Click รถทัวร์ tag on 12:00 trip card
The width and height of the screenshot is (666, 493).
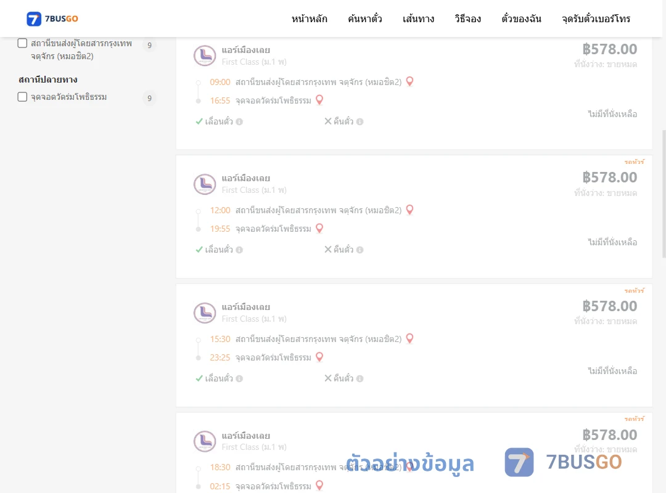[x=635, y=162]
